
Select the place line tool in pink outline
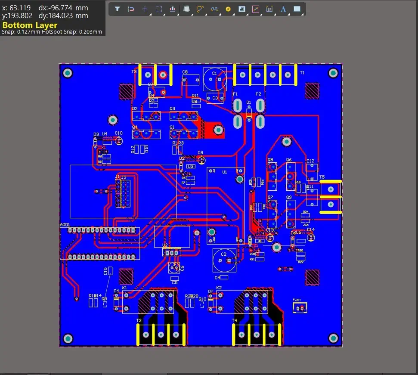[255, 9]
